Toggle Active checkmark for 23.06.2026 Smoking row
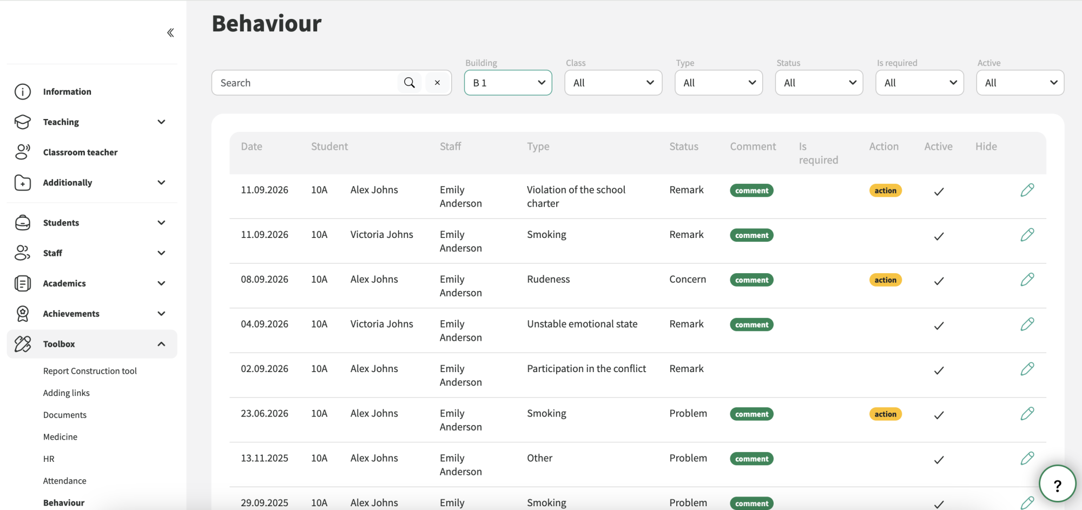The width and height of the screenshot is (1082, 510). (x=939, y=415)
